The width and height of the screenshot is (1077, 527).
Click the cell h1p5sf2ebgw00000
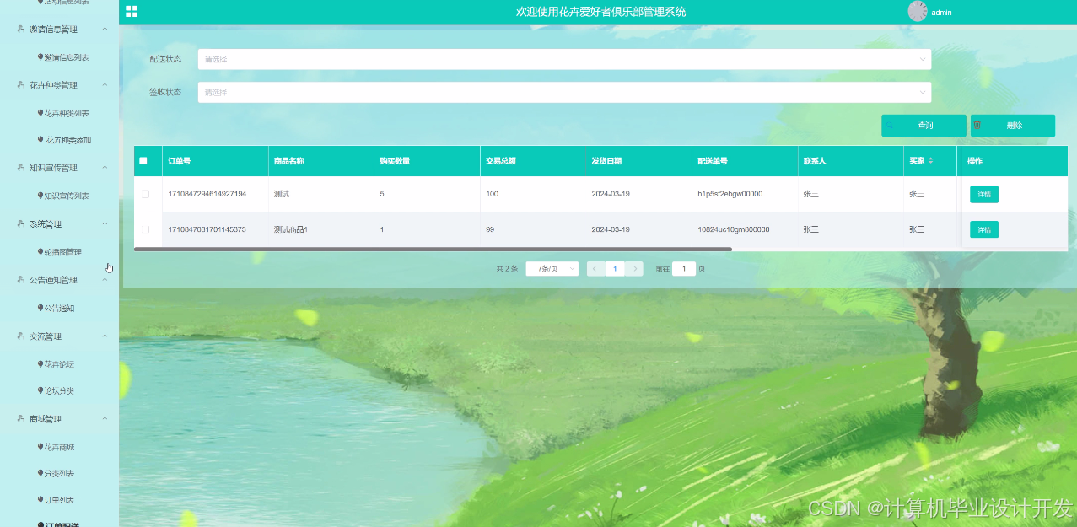pos(730,194)
